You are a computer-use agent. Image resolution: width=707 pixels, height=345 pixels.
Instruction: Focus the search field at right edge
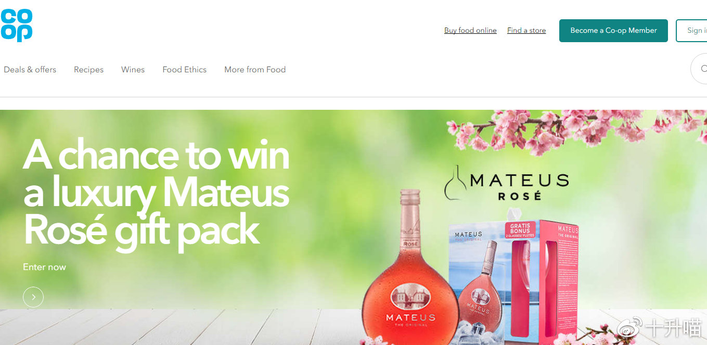699,69
